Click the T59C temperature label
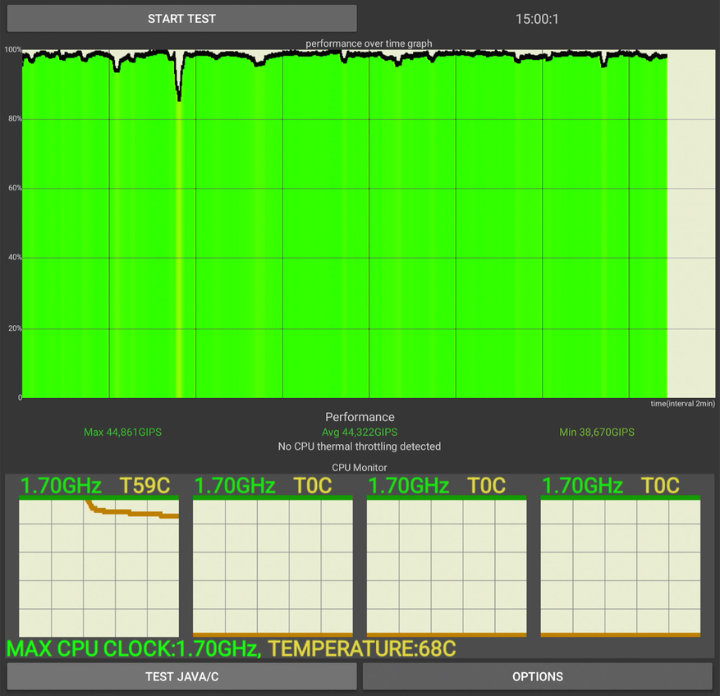 [146, 486]
